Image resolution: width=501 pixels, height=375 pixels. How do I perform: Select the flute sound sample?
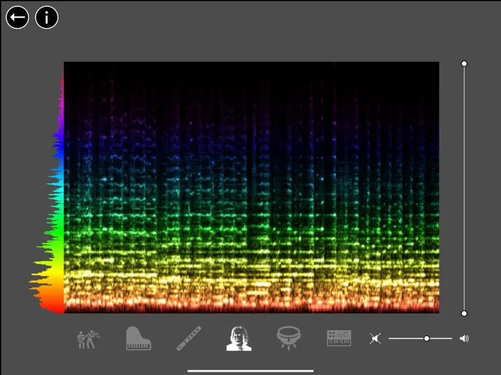[189, 339]
